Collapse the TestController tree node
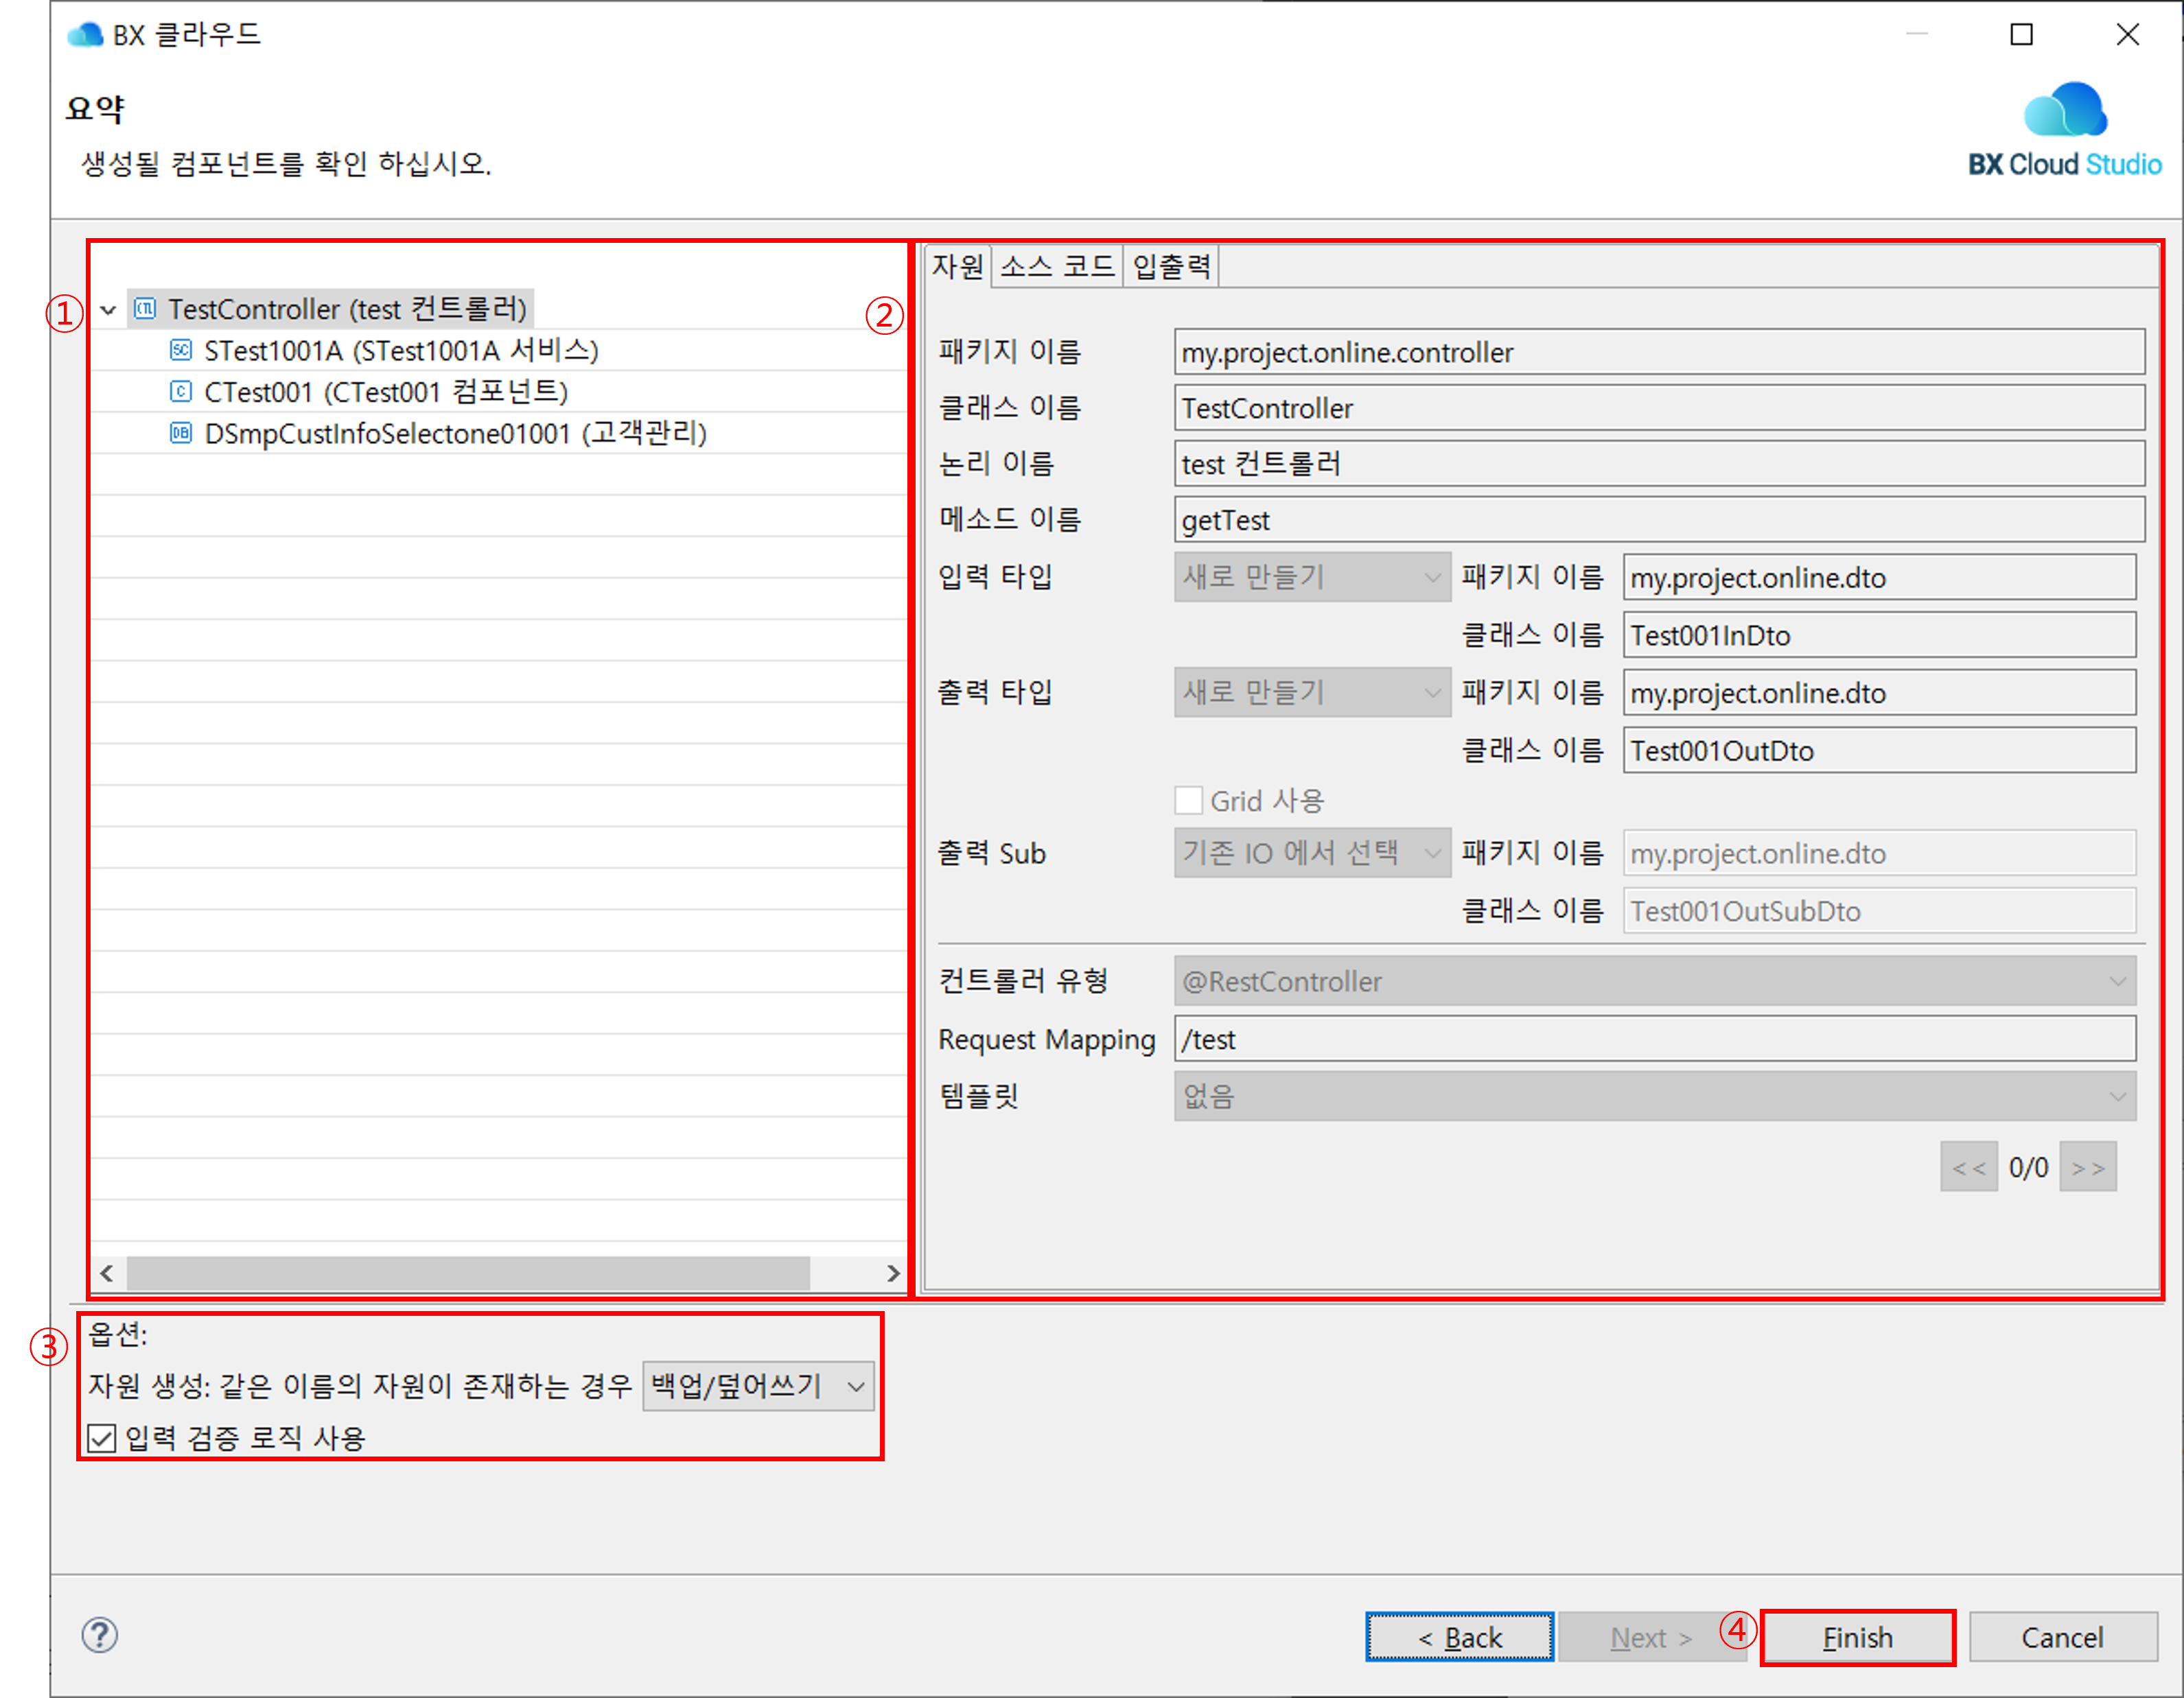2184x1698 pixels. click(109, 310)
